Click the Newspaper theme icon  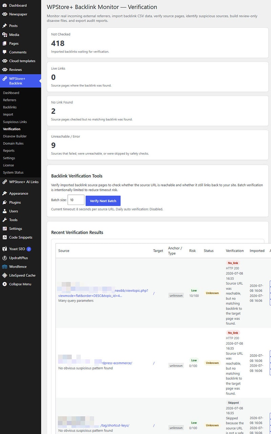pyautogui.click(x=5, y=14)
